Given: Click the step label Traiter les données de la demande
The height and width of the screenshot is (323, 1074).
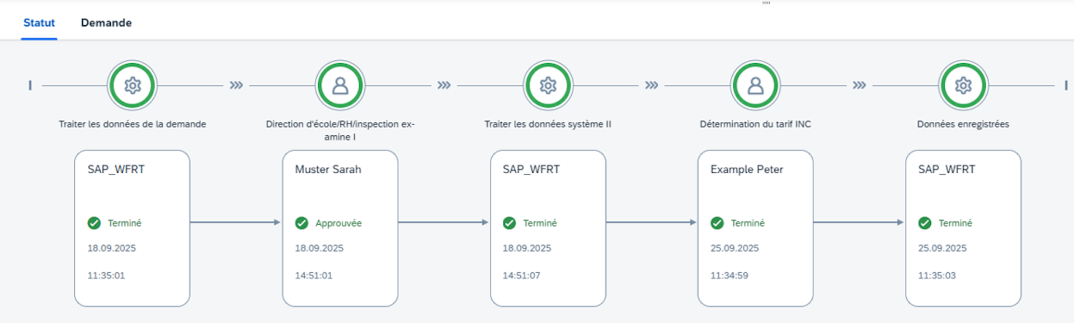Looking at the screenshot, I should pos(133,124).
